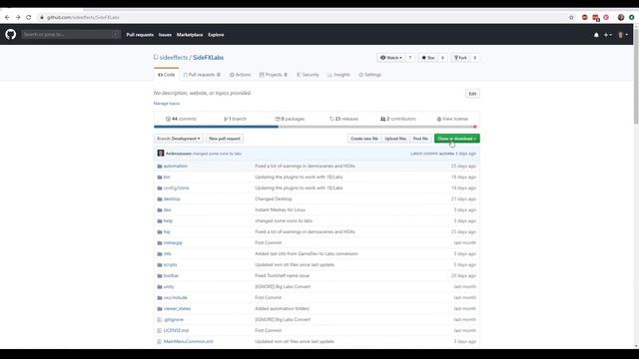The width and height of the screenshot is (639, 359).
Task: Click the Manage topics link
Action: (x=167, y=104)
